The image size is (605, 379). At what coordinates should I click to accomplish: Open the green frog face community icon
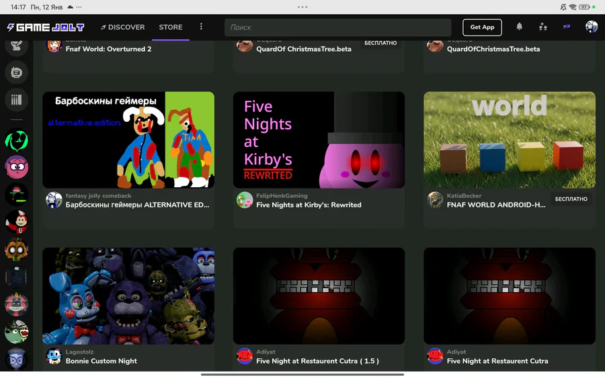tap(17, 332)
